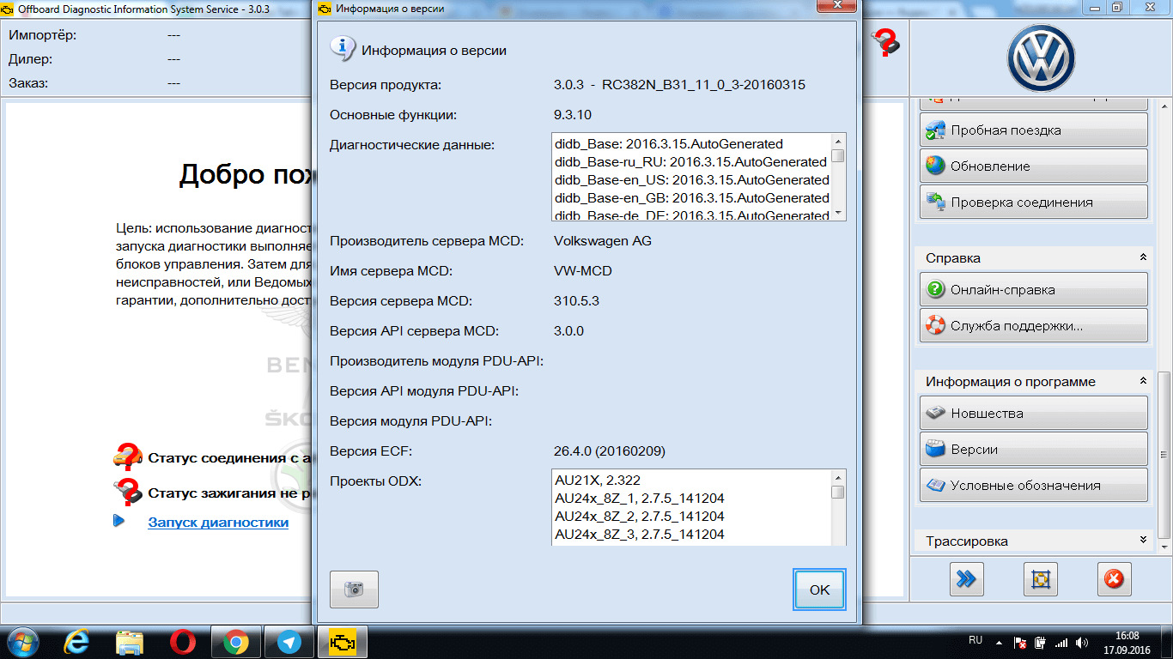1173x659 pixels.
Task: Click the ECF version value 26.4.0
Action: tap(610, 450)
